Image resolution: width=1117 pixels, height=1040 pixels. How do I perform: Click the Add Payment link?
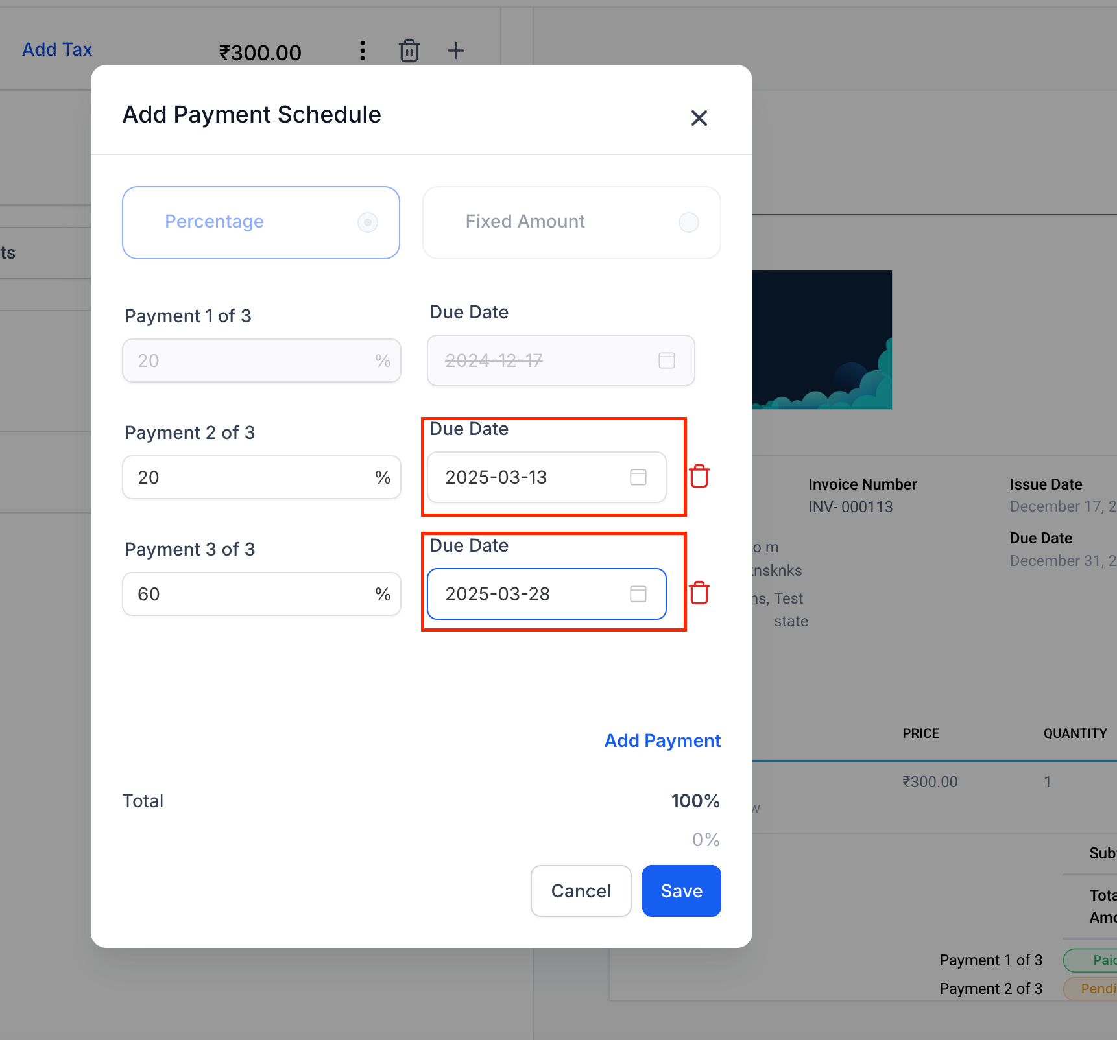coord(662,740)
